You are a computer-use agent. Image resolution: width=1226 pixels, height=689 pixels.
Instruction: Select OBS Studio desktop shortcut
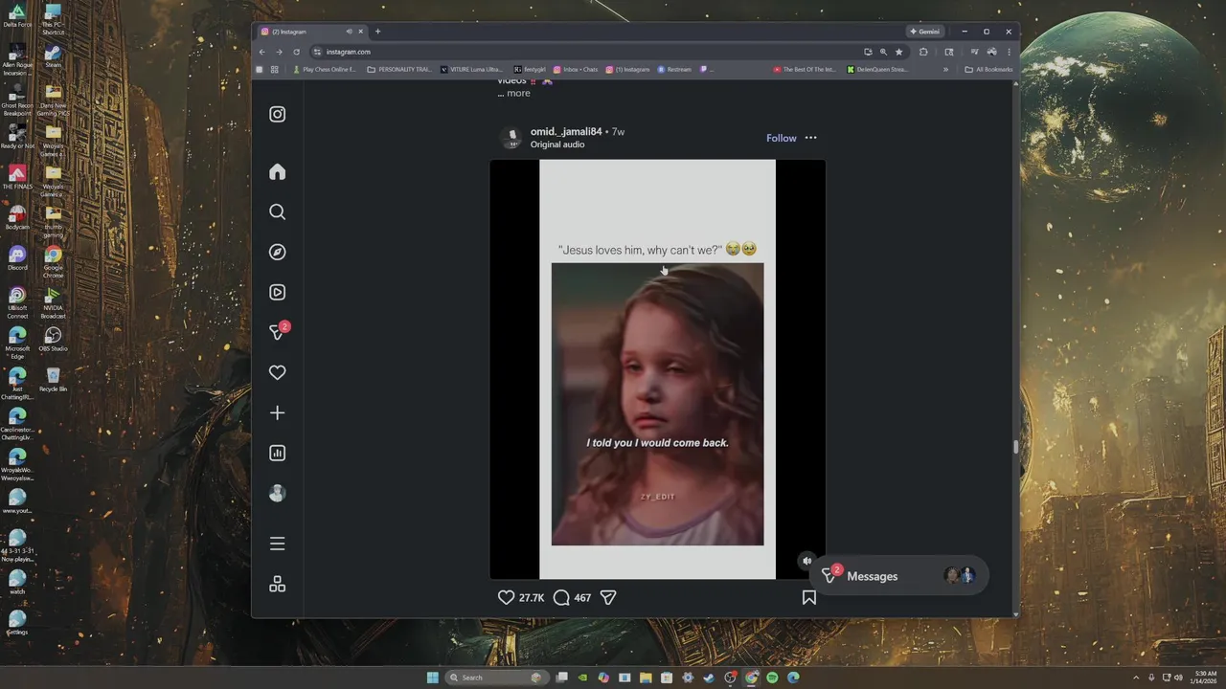point(53,340)
